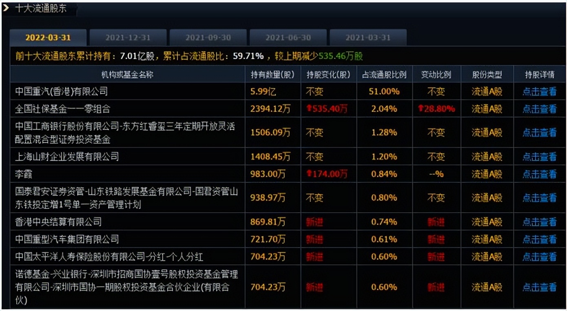
Task: Click the 股份类型 column header
Action: tap(487, 75)
